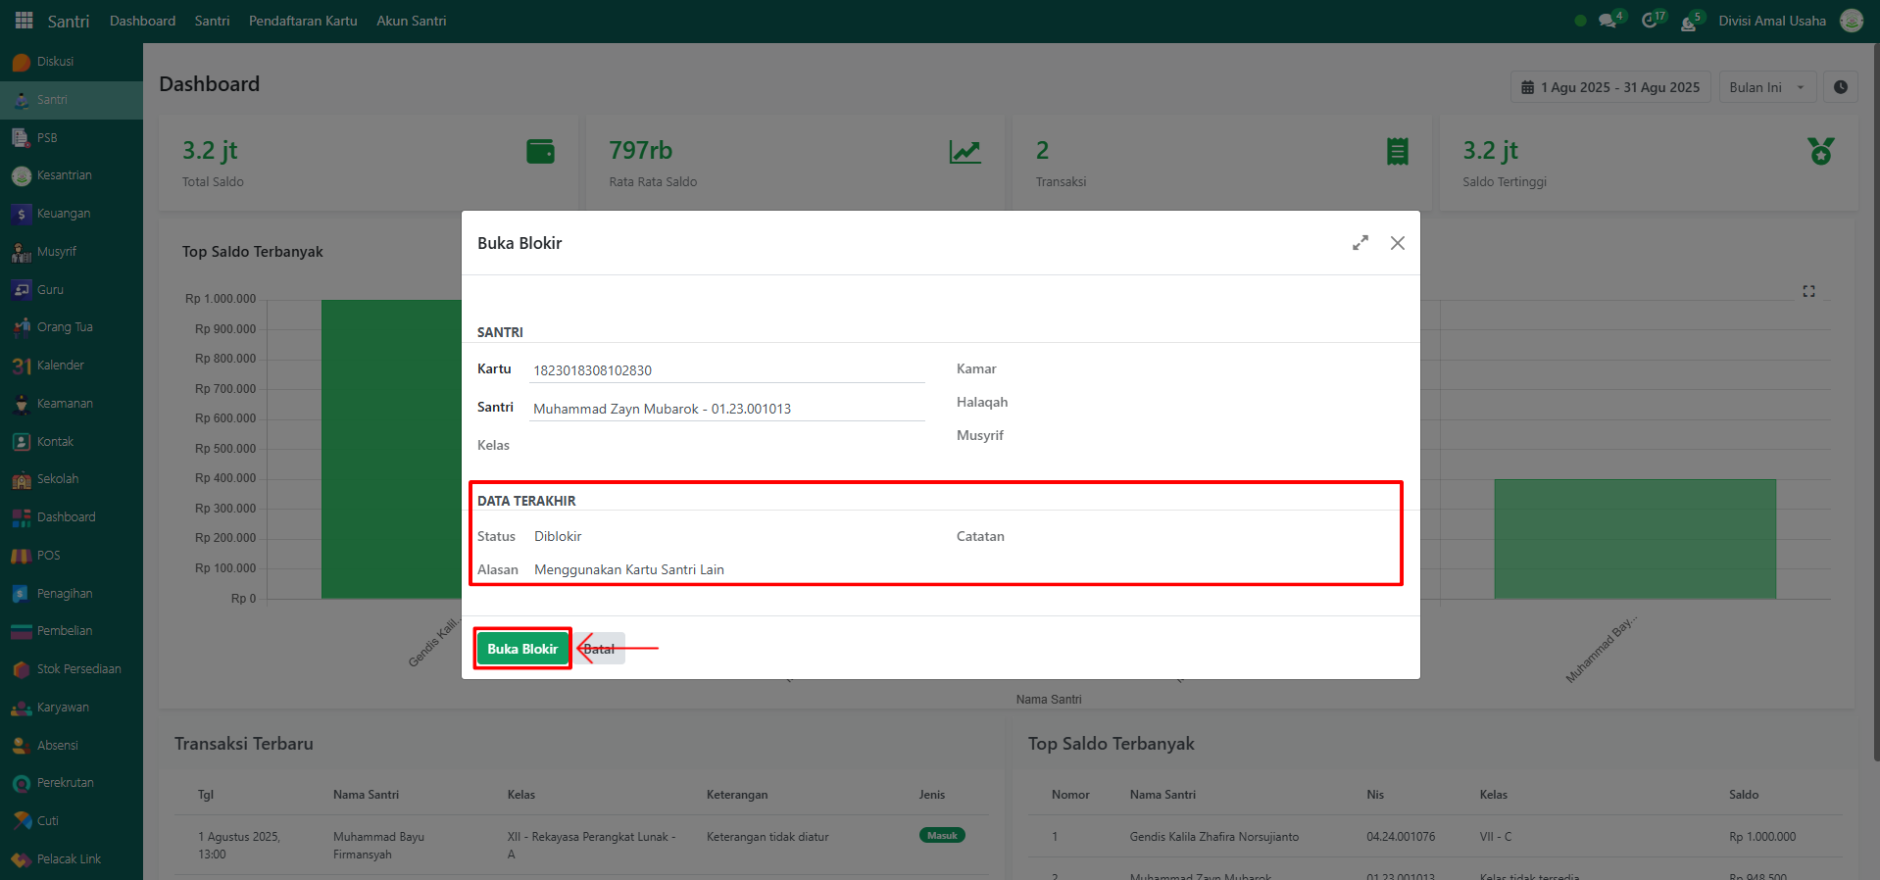
Task: Open Kalender from the sidebar
Action: click(60, 366)
